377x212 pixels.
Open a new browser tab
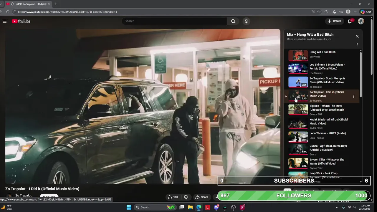tap(56, 4)
